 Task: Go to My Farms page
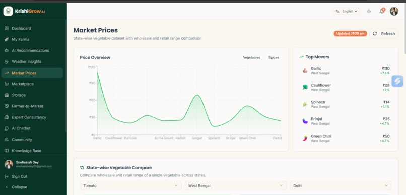point(32,39)
